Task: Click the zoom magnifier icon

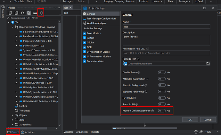Action: click(201, 132)
